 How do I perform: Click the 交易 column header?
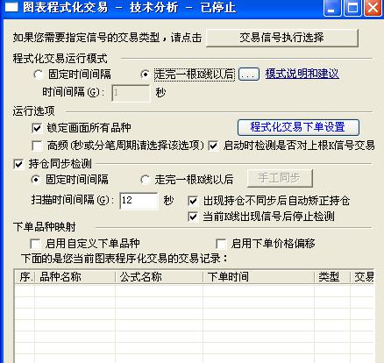(x=362, y=277)
